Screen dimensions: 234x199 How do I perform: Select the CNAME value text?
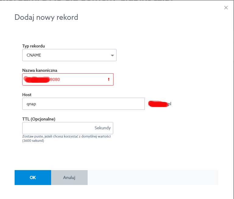point(34,55)
